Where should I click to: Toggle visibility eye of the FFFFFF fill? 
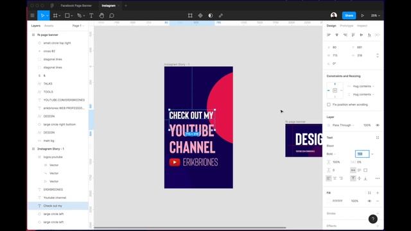[369, 201]
